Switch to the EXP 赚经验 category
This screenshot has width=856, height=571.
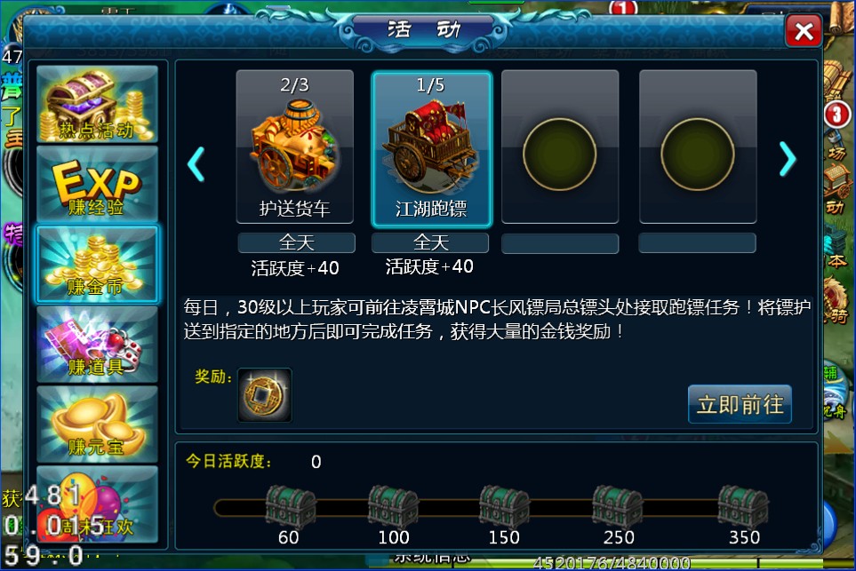[x=97, y=184]
